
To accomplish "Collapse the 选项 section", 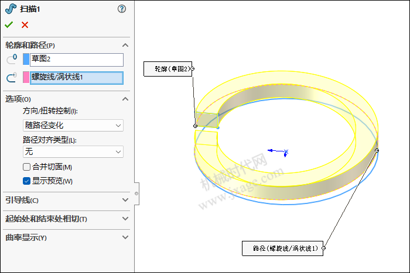I will pyautogui.click(x=125, y=99).
